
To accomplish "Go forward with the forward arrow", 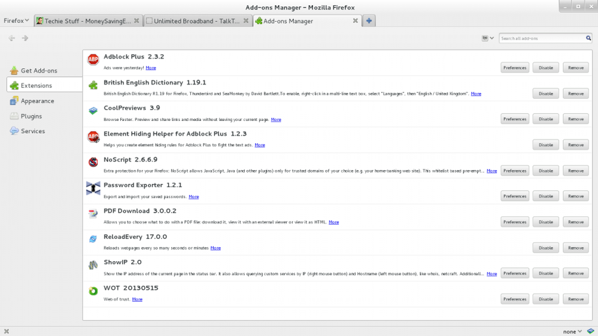I will [25, 38].
